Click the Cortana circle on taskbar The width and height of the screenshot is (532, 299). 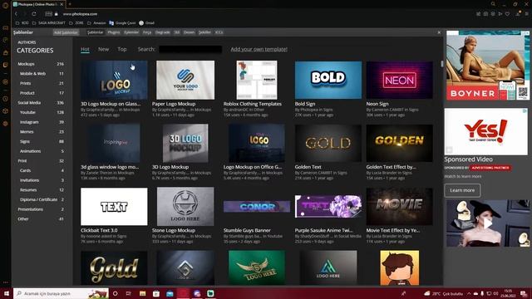click(116, 293)
